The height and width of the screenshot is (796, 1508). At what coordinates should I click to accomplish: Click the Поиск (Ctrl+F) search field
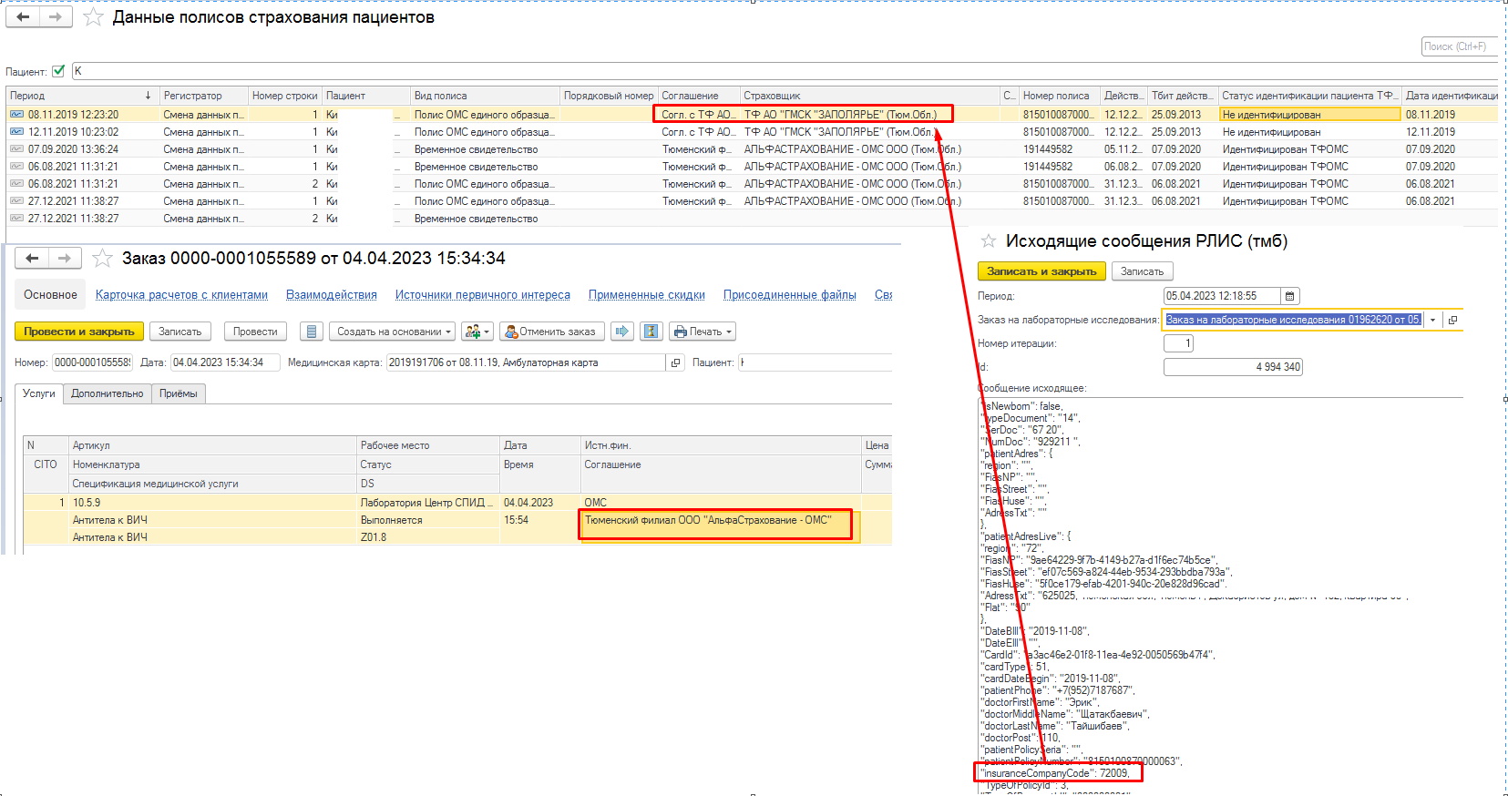tap(1458, 46)
